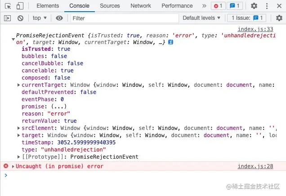Click the red error count badge
The image size is (286, 196).
(x=219, y=6)
